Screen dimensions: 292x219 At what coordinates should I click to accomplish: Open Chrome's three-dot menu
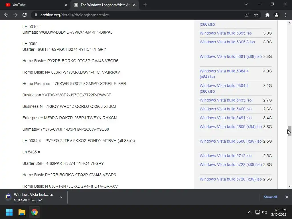pos(286,15)
